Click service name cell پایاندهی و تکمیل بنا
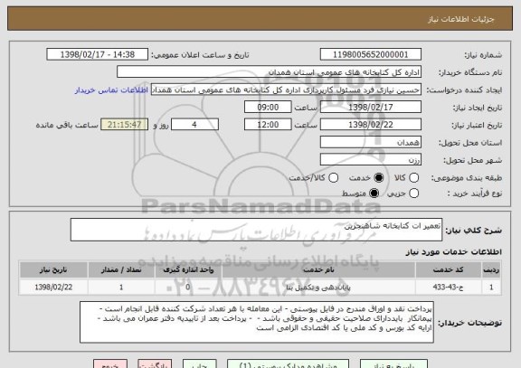 (318, 287)
